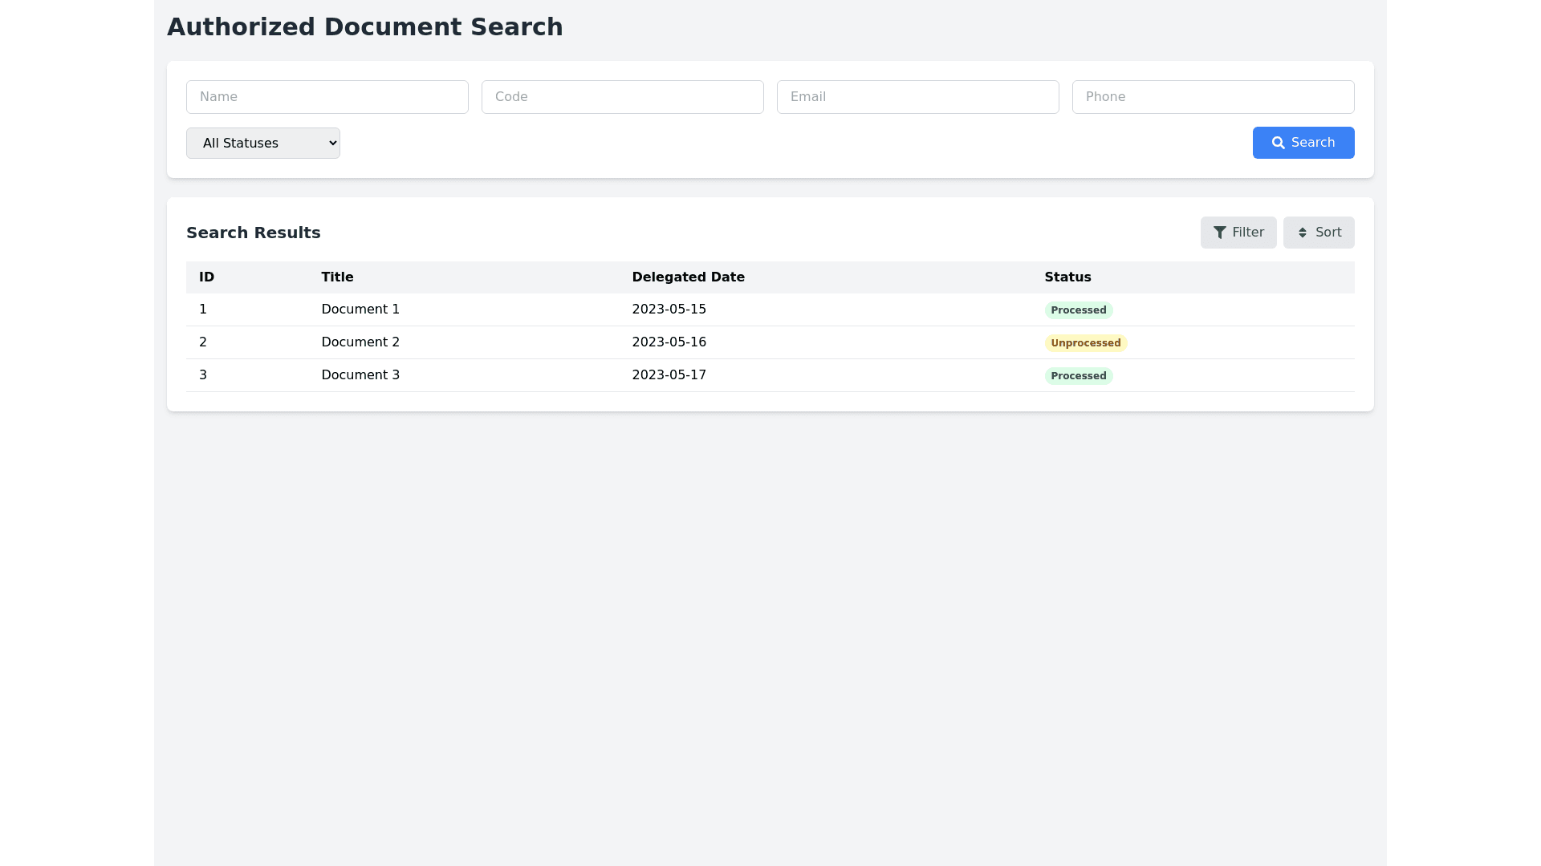This screenshot has width=1541, height=866.
Task: Click the Name input field
Action: point(327,96)
